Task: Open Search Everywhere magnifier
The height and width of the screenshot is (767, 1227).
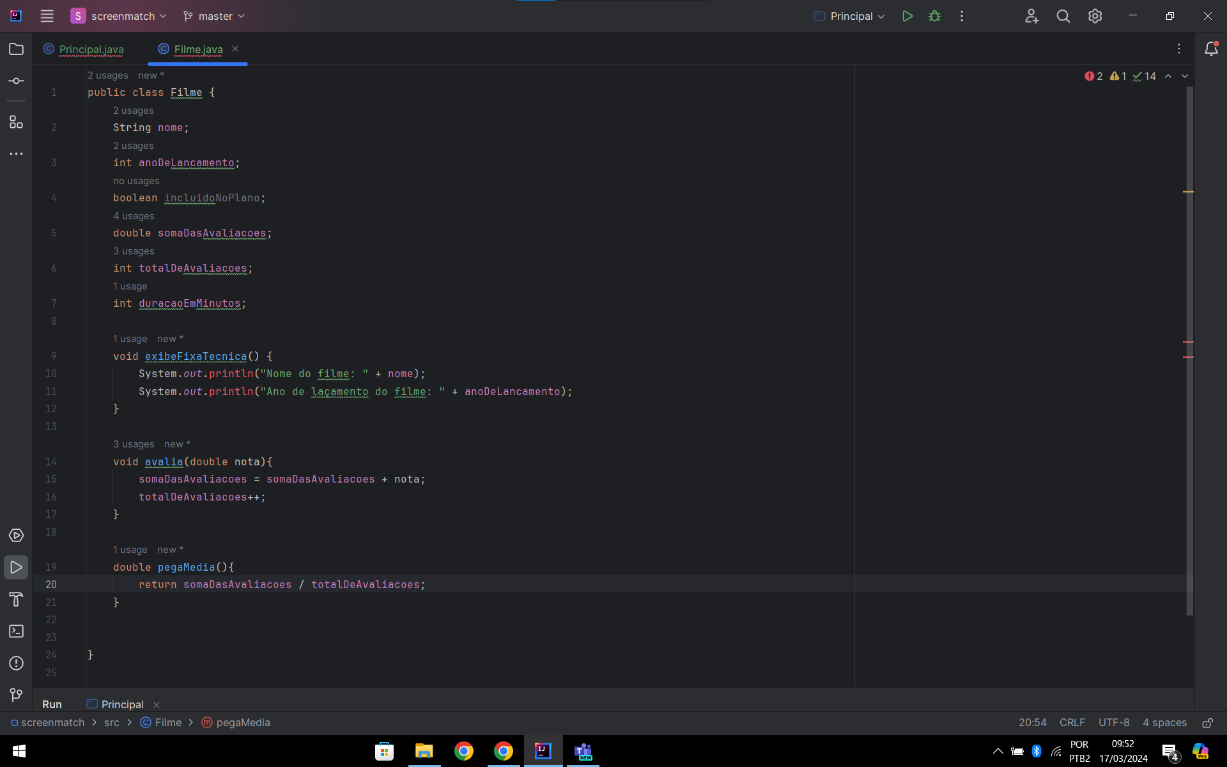Action: pos(1063,16)
